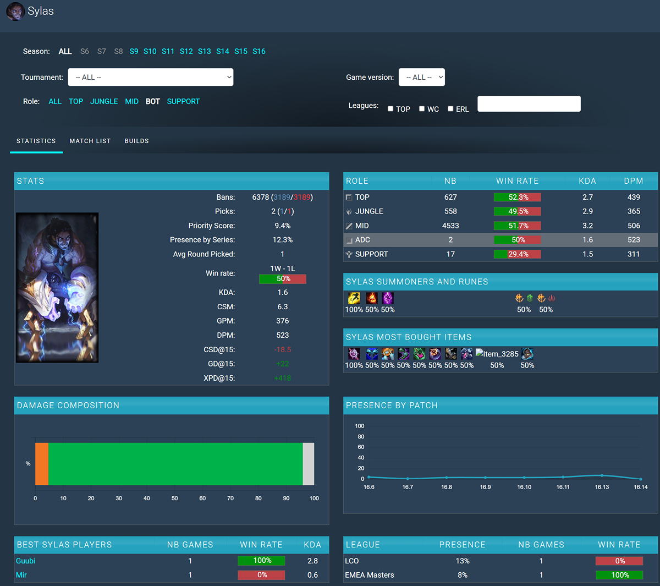Tick the WC leagues checkbox
660x586 pixels.
click(422, 109)
